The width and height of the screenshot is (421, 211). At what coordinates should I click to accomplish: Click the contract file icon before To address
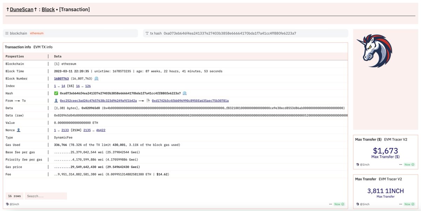tap(148, 101)
